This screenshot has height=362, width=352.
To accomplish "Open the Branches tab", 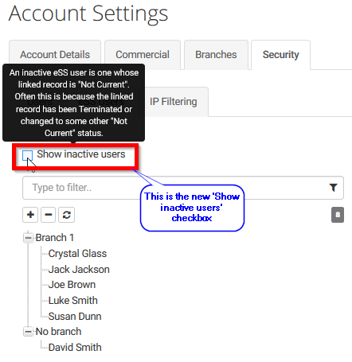I will click(x=216, y=55).
